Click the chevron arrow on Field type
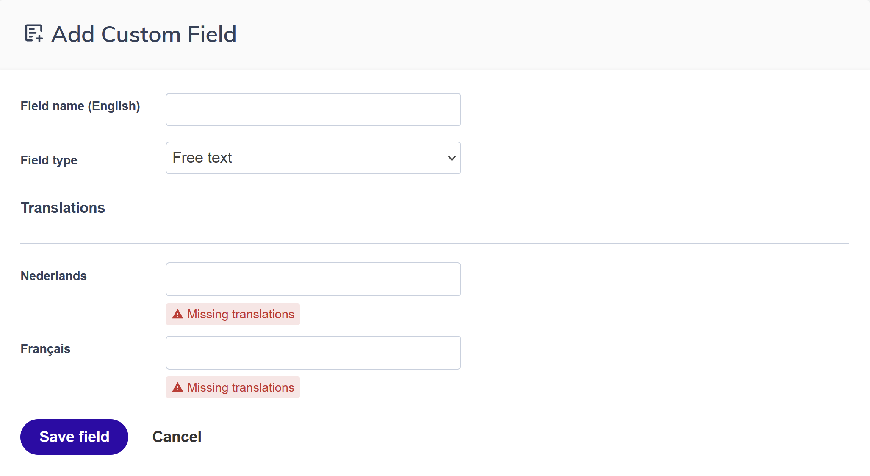This screenshot has height=476, width=870. coord(452,158)
